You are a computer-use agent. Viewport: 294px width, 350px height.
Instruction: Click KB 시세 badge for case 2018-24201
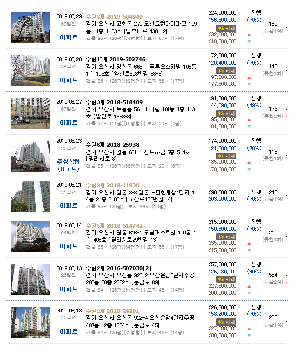tap(226, 322)
